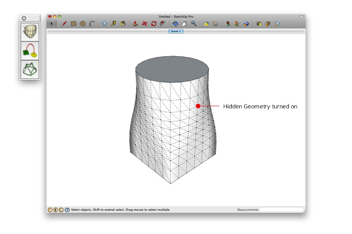Screen dimensions: 352x234
Task: Select the Pan hand tool
Action: 184,23
